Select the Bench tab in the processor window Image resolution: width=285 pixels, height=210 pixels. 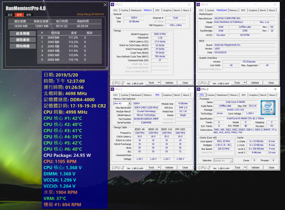click(263, 95)
